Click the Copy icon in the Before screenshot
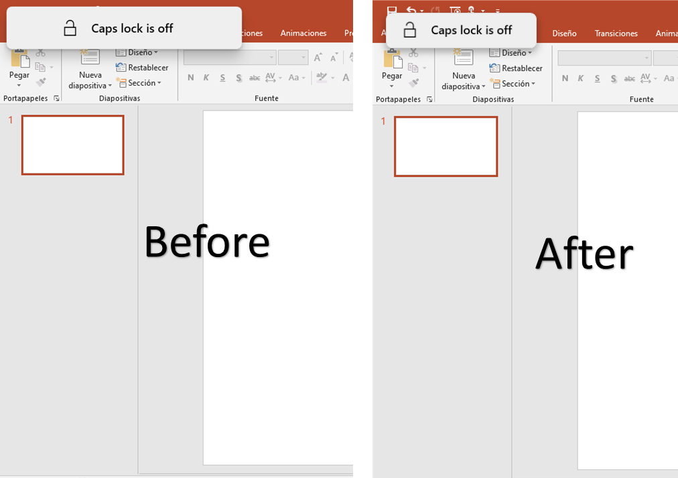This screenshot has height=478, width=678. click(40, 67)
